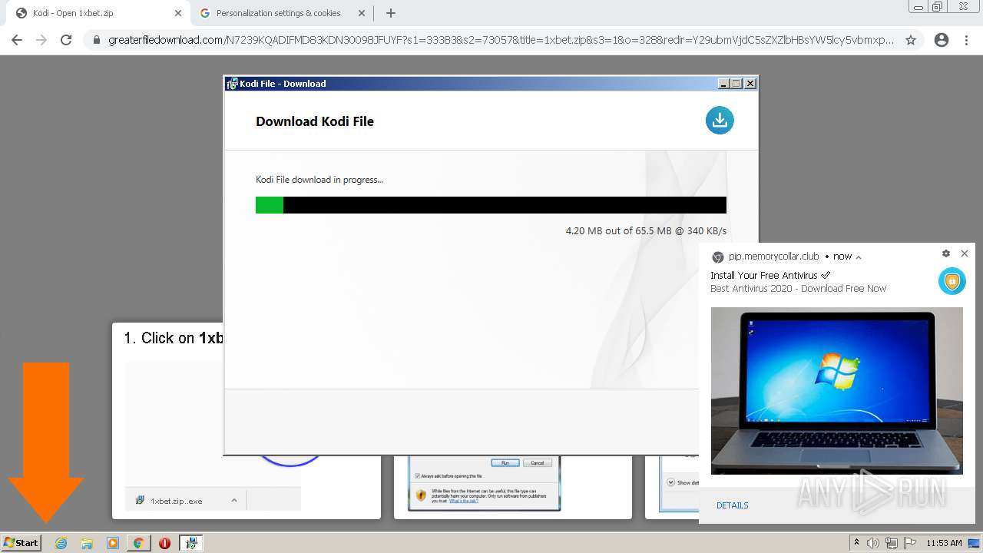Expand the 1xbet.zip..exe download chevron
Image resolution: width=983 pixels, height=553 pixels.
click(233, 500)
